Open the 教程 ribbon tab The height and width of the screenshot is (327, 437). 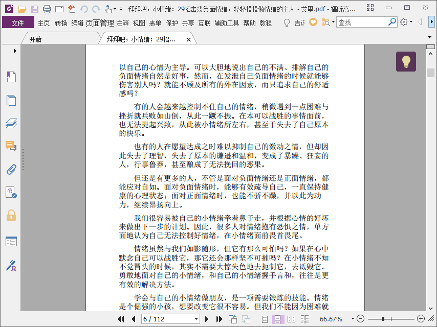tap(266, 23)
